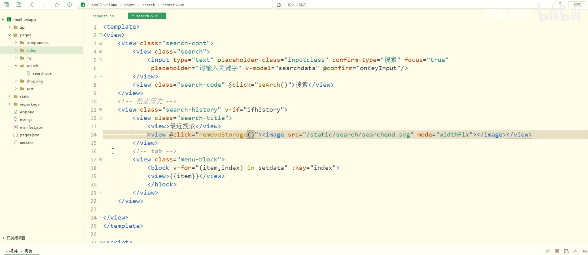Click the removeStorage text on line 14
Image resolution: width=588 pixels, height=255 pixels.
(x=223, y=135)
